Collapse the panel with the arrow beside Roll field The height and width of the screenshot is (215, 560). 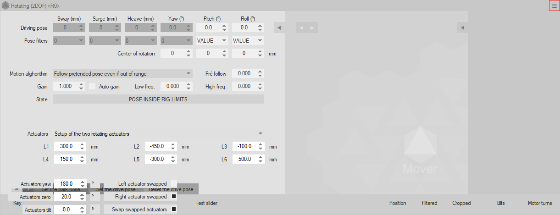click(279, 28)
